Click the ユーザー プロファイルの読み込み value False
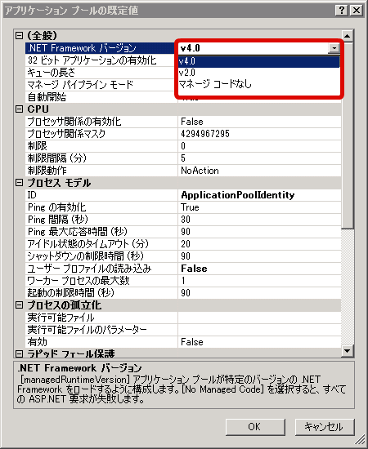The width and height of the screenshot is (368, 449). pos(194,269)
